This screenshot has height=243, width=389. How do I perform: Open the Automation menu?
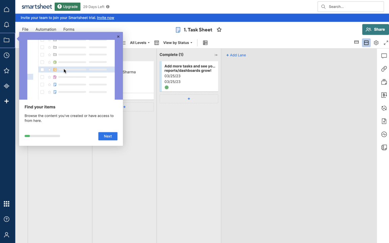[46, 29]
